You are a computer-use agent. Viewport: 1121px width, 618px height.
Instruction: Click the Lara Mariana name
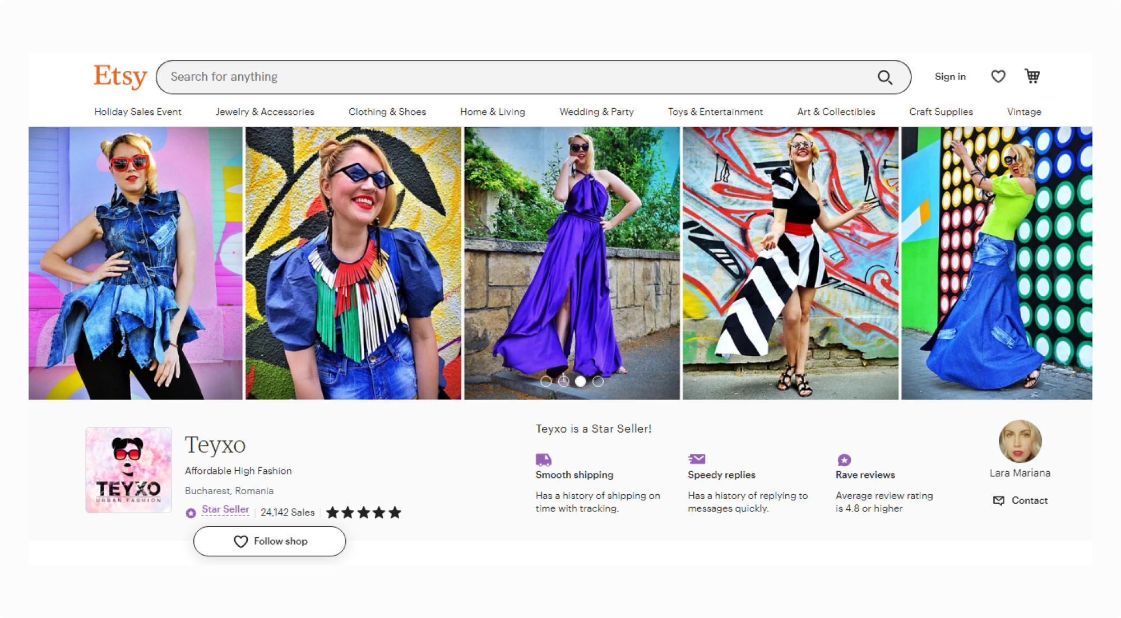pos(1020,473)
